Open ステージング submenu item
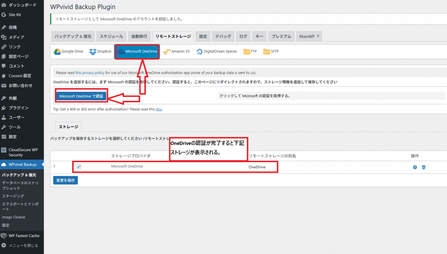 click(13, 196)
